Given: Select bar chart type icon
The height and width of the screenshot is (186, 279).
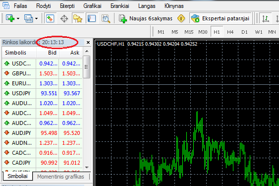Looking at the screenshot, I should point(265,18).
